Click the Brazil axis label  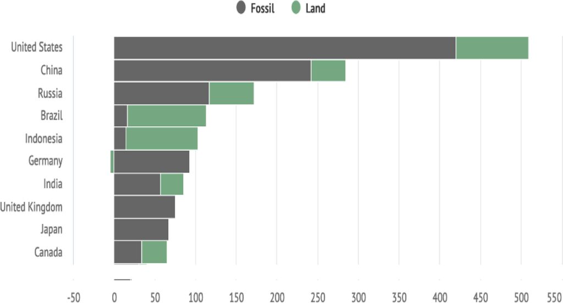(52, 116)
